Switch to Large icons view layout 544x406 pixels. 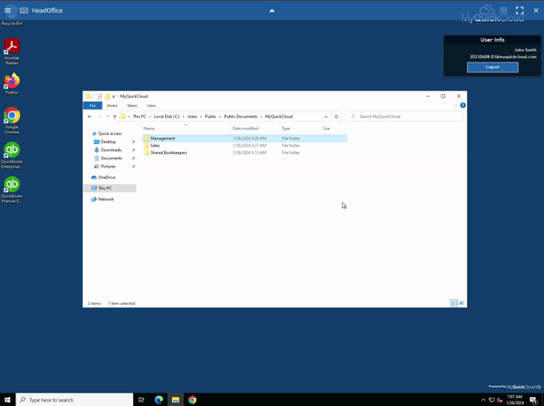(x=461, y=303)
